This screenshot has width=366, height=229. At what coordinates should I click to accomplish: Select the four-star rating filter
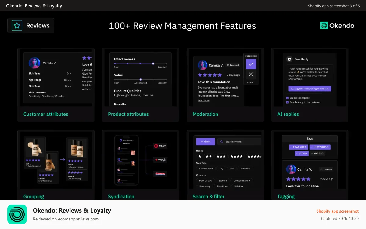pos(236,156)
